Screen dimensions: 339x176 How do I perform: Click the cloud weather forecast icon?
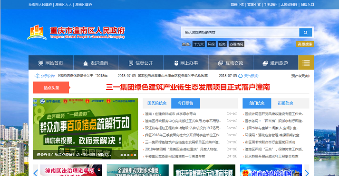pyautogui.click(x=241, y=76)
